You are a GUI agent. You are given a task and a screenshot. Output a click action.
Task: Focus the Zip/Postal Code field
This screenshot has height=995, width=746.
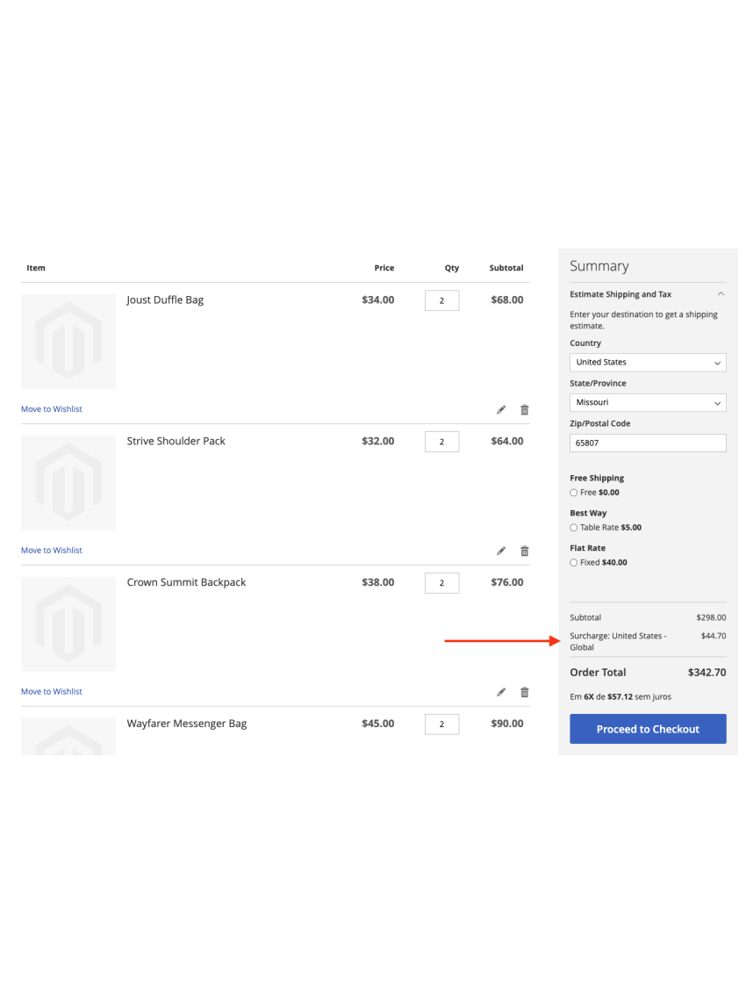[x=648, y=443]
